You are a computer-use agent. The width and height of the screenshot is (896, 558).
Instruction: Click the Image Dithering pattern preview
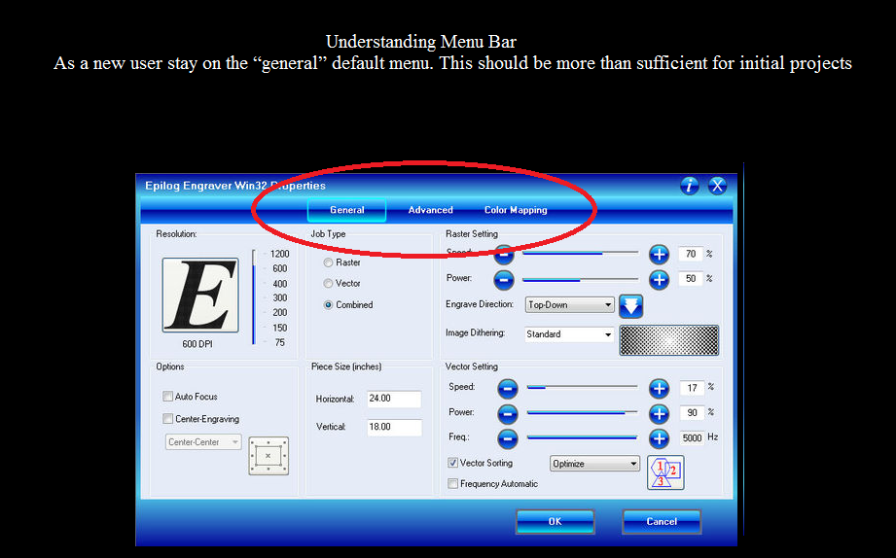pyautogui.click(x=669, y=340)
